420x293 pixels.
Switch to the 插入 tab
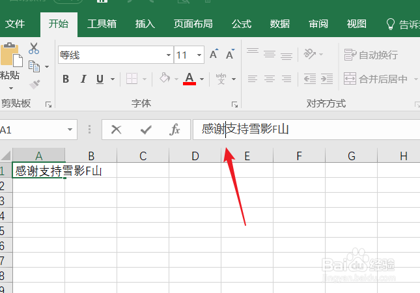click(x=145, y=24)
